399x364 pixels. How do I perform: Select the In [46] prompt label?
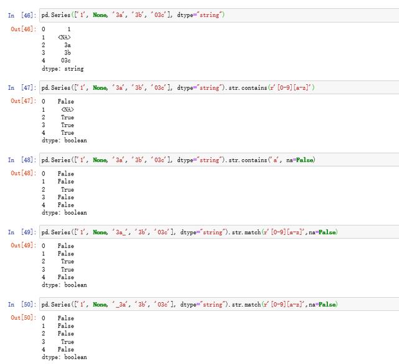click(x=22, y=15)
